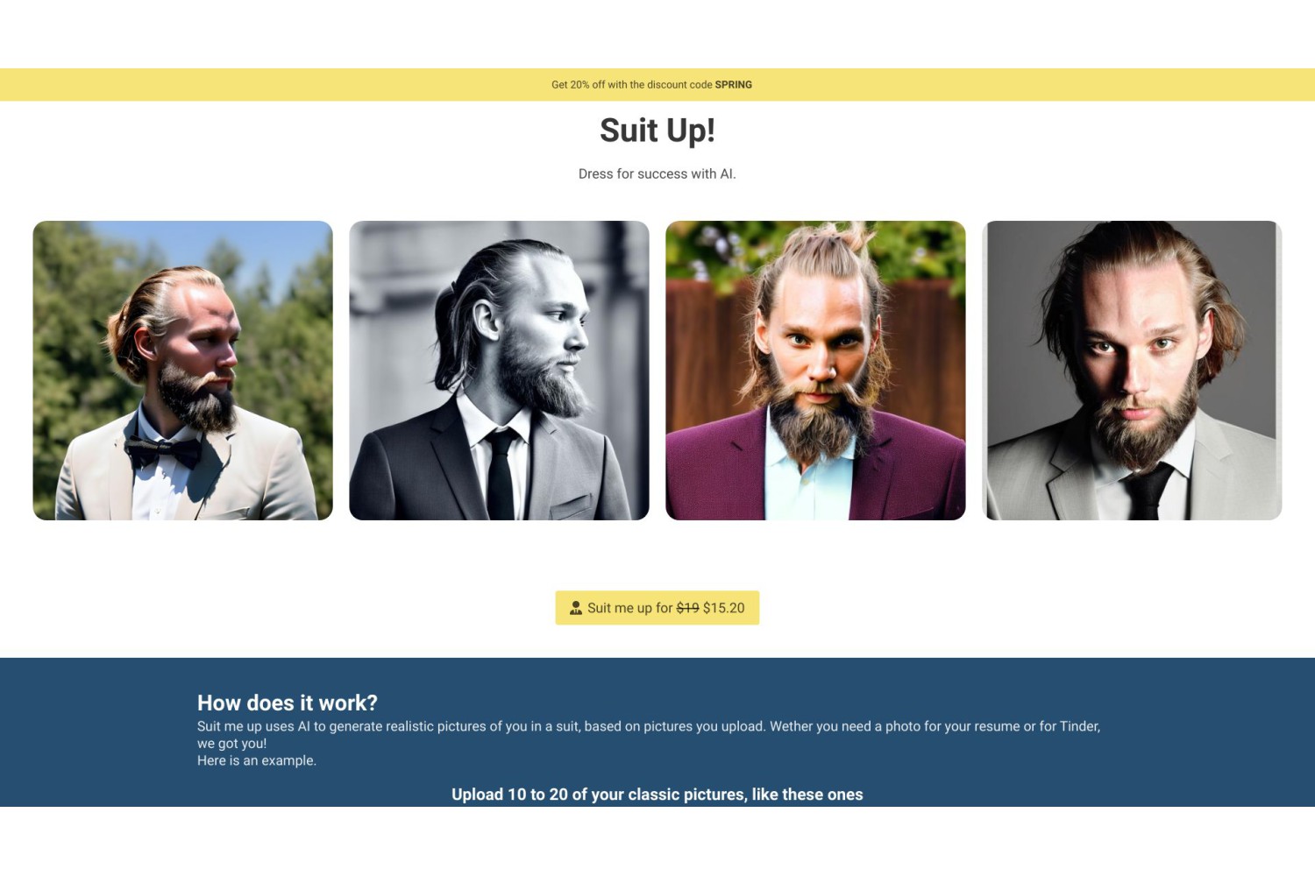
Task: Click the $15.20 discounted price
Action: [724, 608]
